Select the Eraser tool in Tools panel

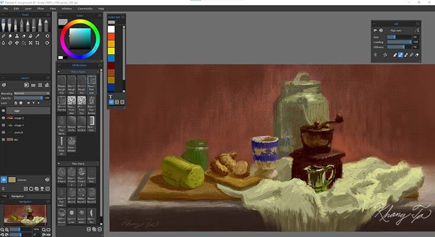pyautogui.click(x=24, y=36)
